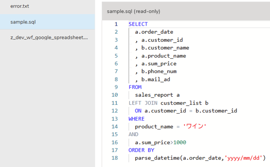Open the z_dev_wf_google_spreadsheet file
Screen dimensions: 270x167
click(49, 37)
